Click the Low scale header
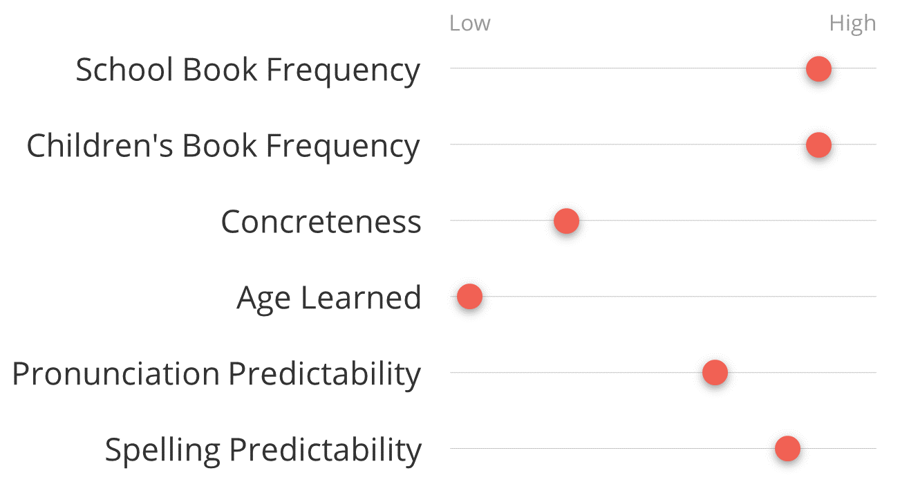The width and height of the screenshot is (900, 491). coord(469,24)
